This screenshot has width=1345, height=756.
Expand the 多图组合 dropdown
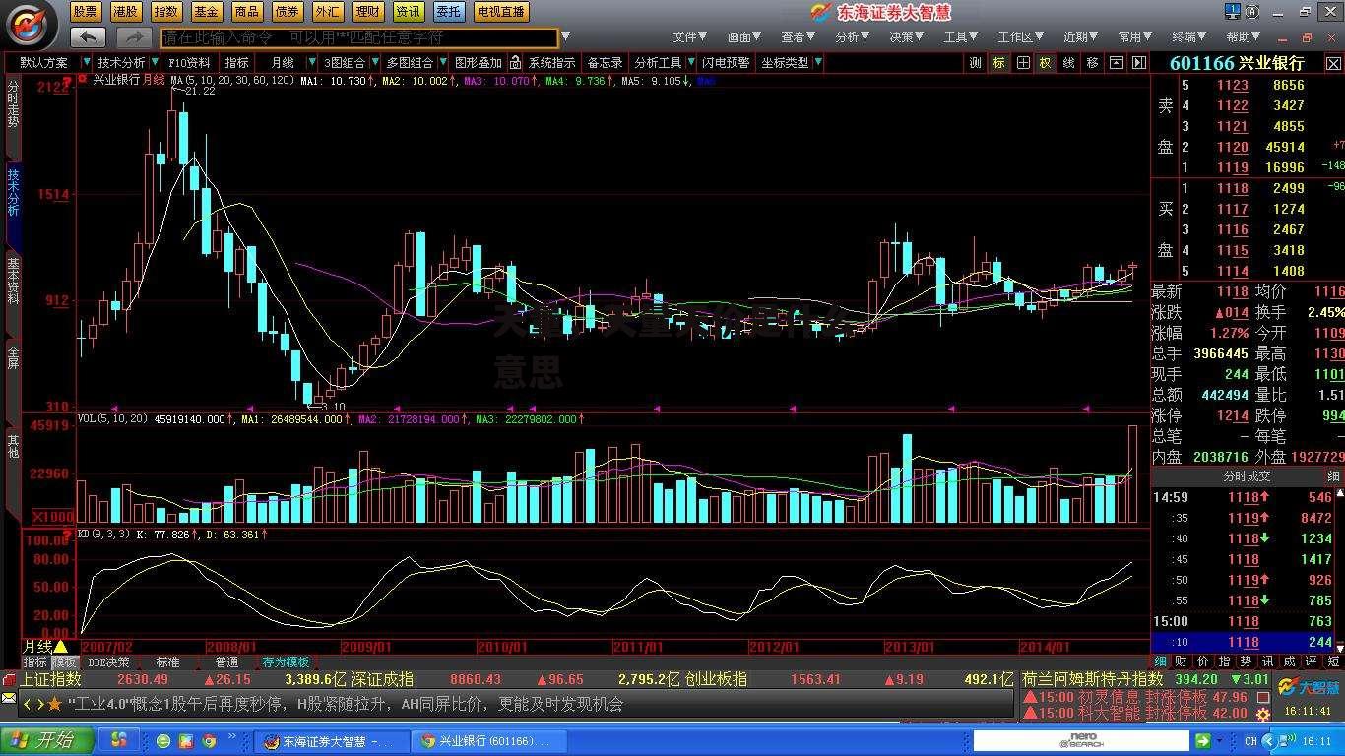click(x=441, y=62)
